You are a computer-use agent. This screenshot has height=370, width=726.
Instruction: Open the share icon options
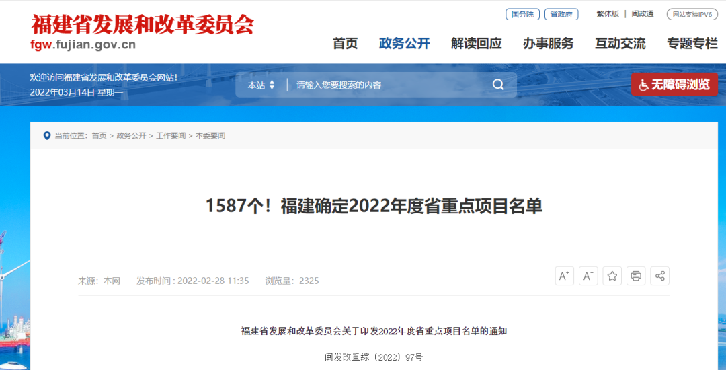tap(659, 276)
